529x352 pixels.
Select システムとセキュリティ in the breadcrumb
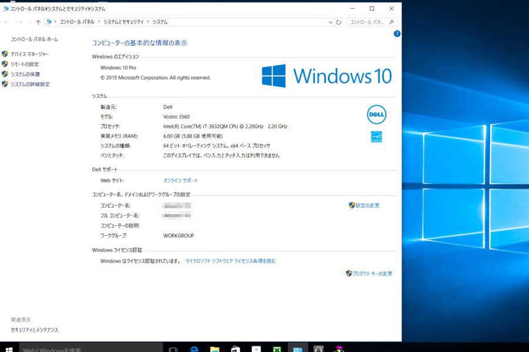pyautogui.click(x=123, y=22)
